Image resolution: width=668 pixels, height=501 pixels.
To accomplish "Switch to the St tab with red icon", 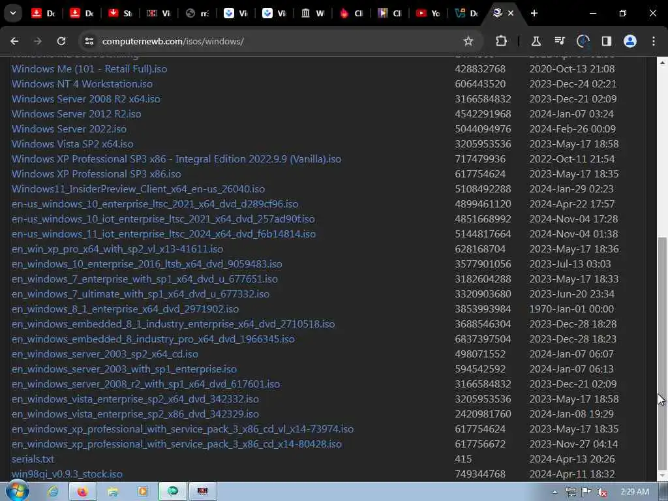I will click(x=120, y=13).
